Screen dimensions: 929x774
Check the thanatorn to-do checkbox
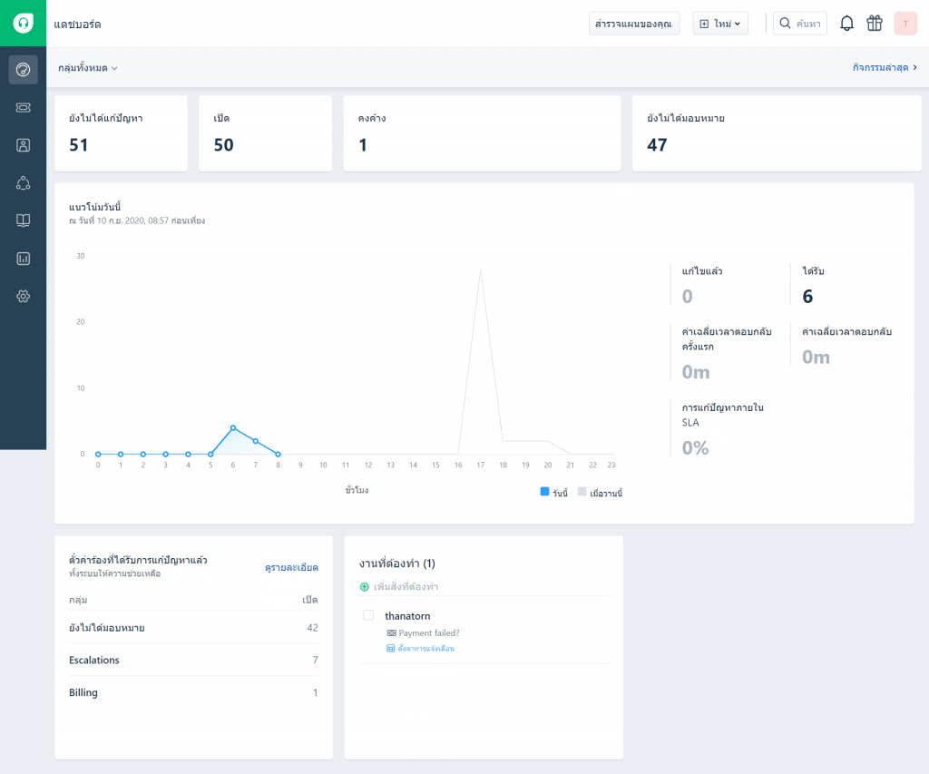click(x=368, y=615)
